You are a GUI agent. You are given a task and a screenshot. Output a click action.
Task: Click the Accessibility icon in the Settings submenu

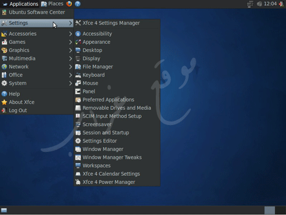tap(78, 34)
